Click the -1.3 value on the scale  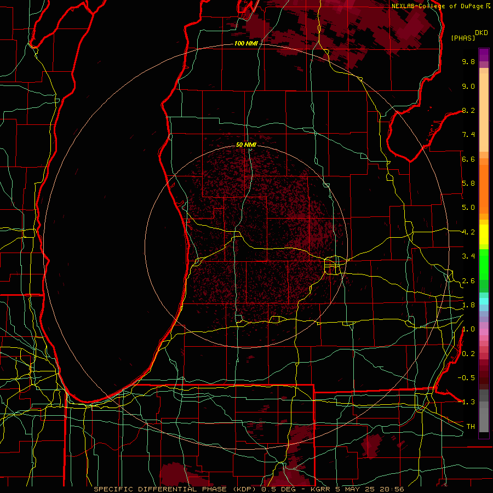[x=466, y=403]
